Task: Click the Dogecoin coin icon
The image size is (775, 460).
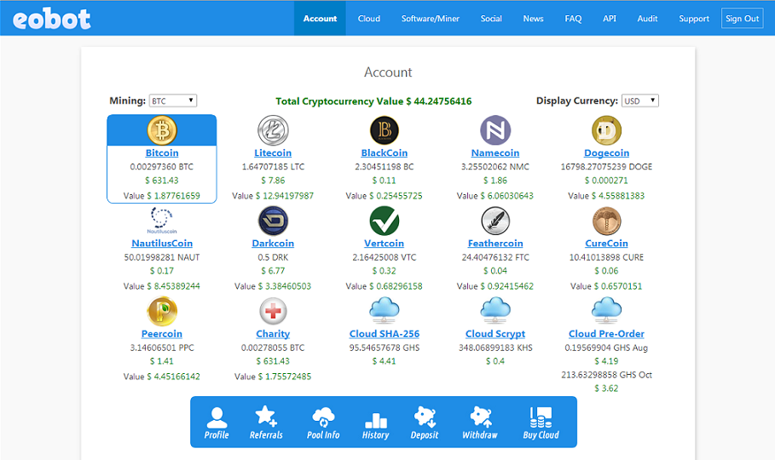Action: pyautogui.click(x=606, y=130)
